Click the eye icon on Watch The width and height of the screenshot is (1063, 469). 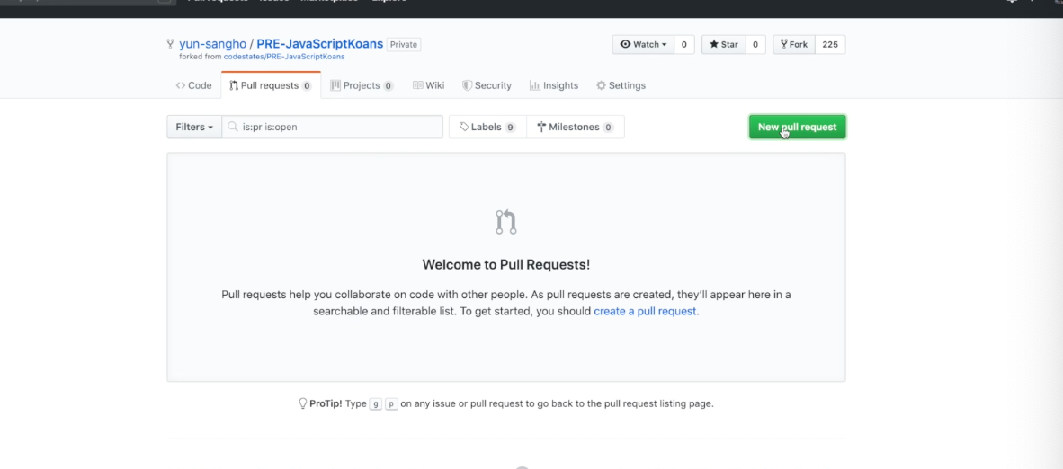pos(625,45)
